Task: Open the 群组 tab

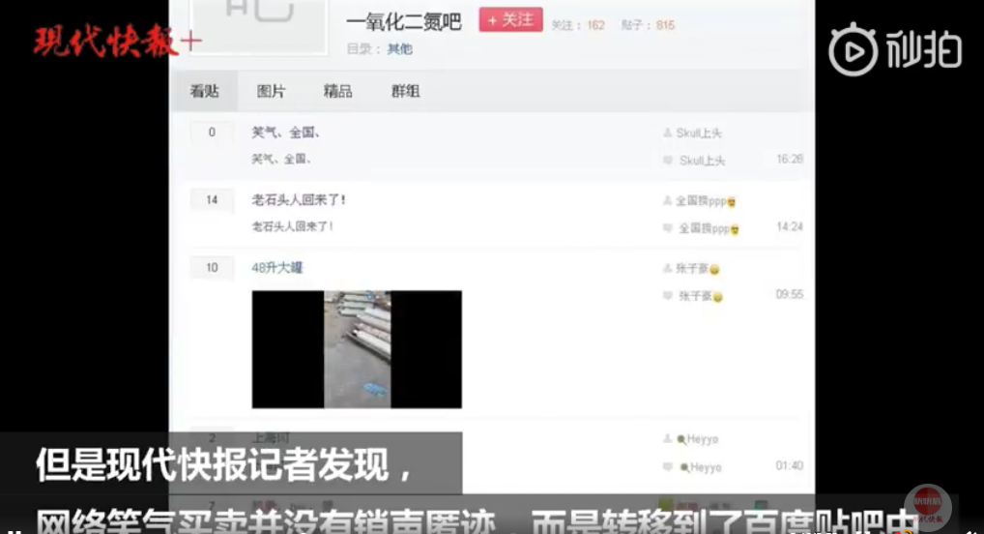Action: pyautogui.click(x=405, y=92)
